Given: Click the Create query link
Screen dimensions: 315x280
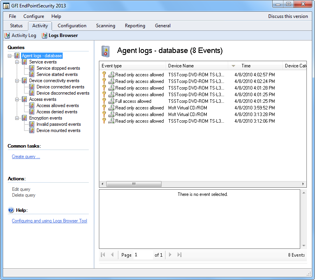Looking at the screenshot, I should [26, 157].
